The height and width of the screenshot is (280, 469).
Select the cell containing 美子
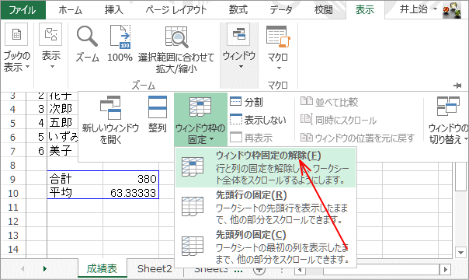pos(63,151)
